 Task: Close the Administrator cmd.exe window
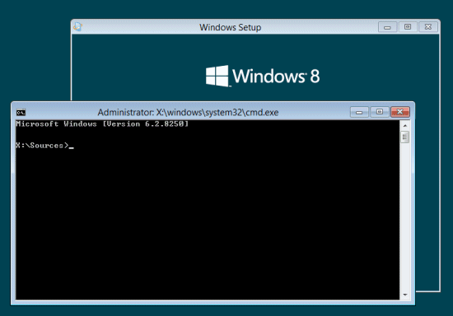(x=400, y=112)
